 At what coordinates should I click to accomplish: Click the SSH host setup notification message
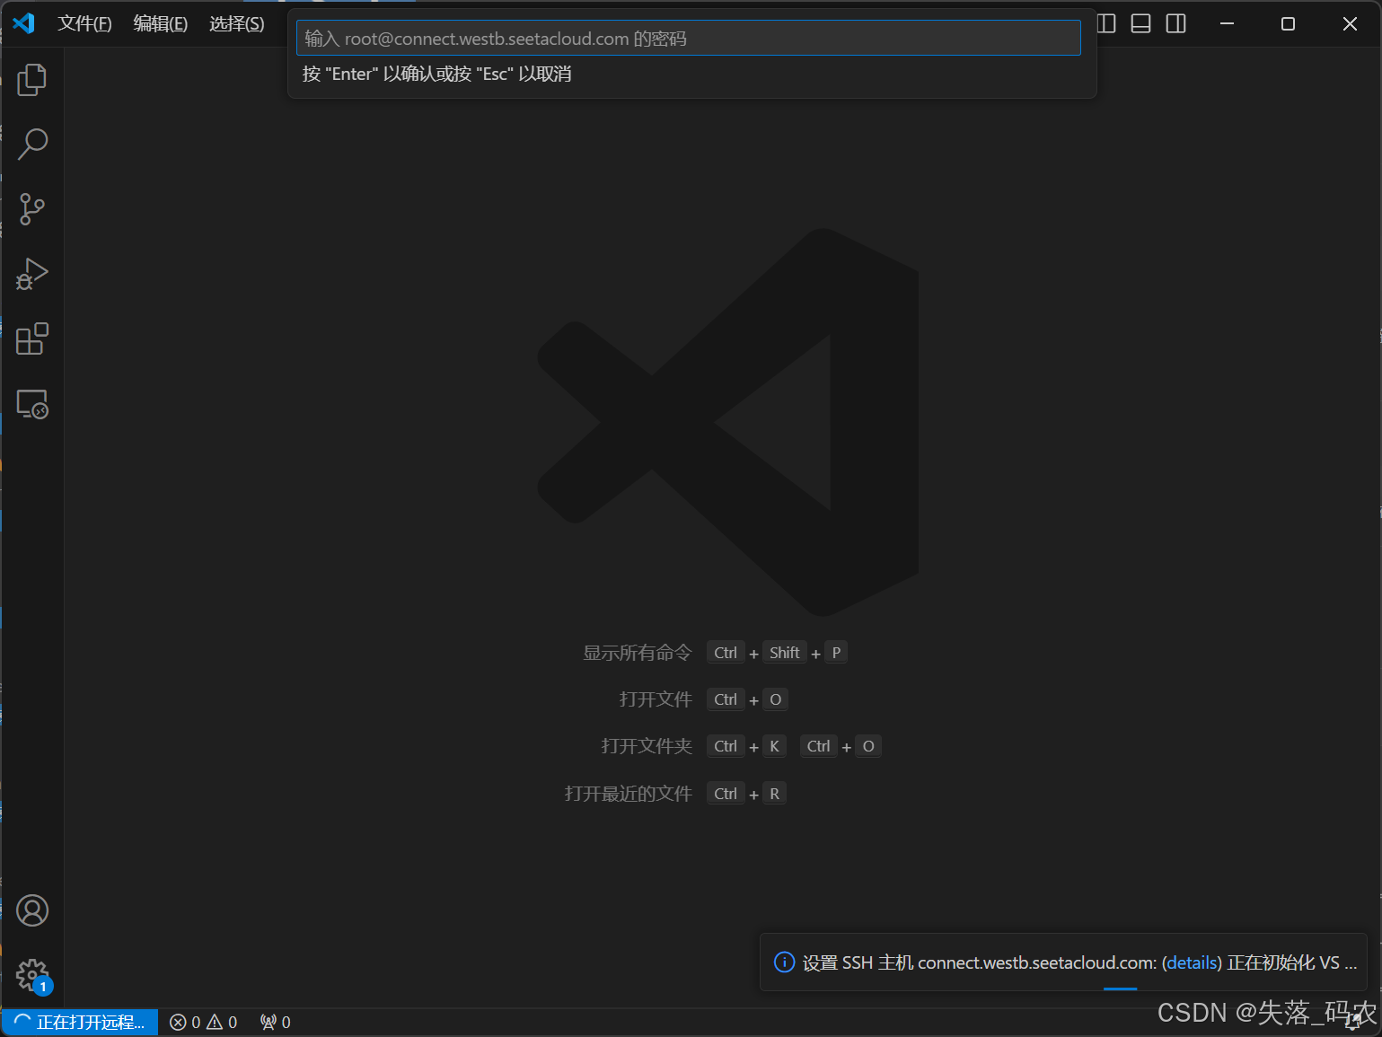[1079, 962]
